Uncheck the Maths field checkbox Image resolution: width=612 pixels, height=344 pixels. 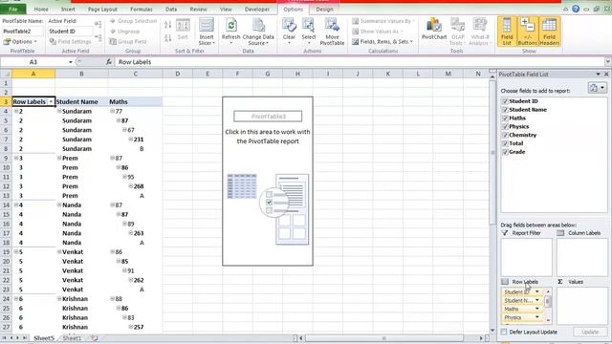coord(505,118)
